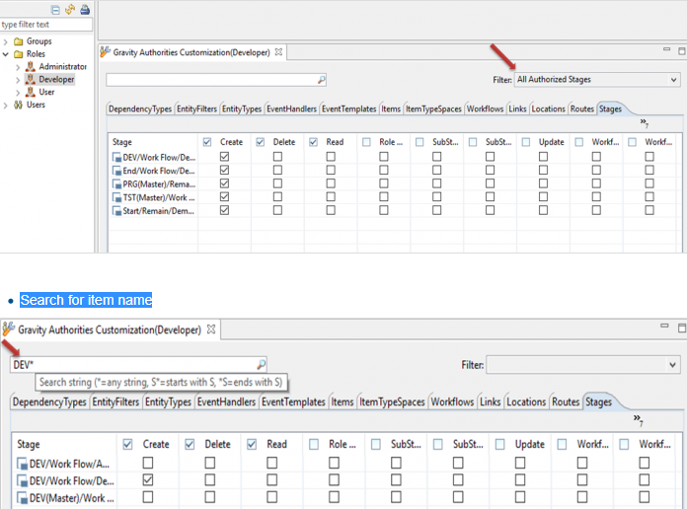The image size is (687, 509).
Task: Check Delete for PRG(Master)/Rema... row
Action: tap(277, 183)
